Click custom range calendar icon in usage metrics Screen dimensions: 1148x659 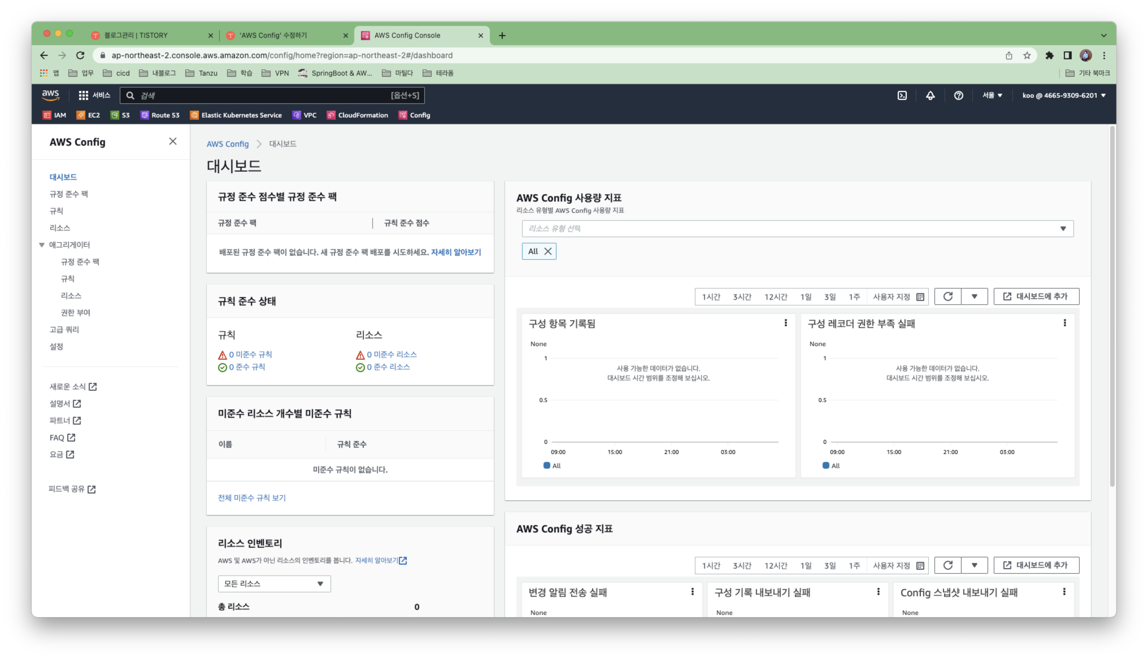click(x=920, y=297)
